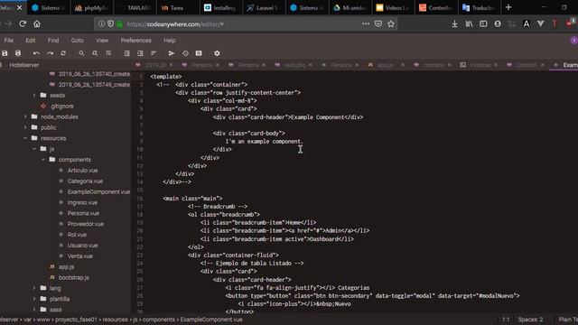Switch to the app.js editor tab

[386, 65]
